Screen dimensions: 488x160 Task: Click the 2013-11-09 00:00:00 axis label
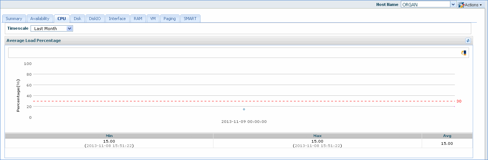tap(244, 121)
